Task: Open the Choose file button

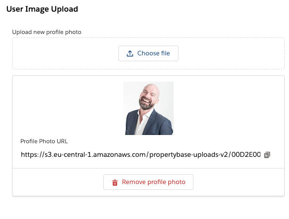Action: click(148, 53)
